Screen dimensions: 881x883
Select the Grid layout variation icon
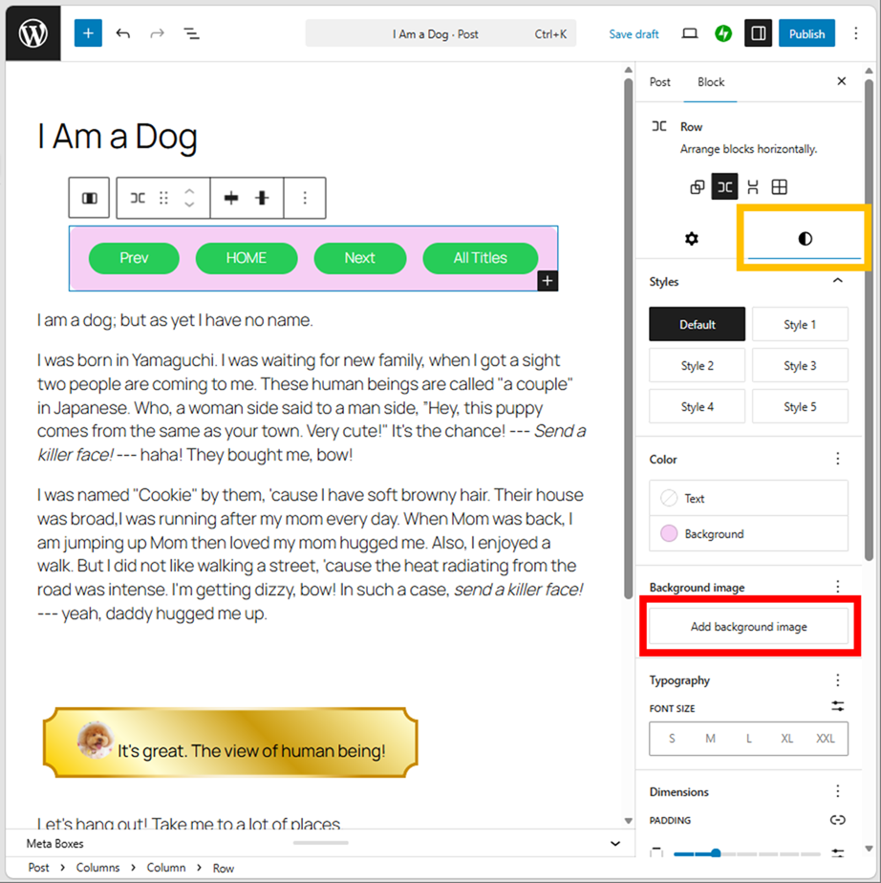(x=780, y=187)
